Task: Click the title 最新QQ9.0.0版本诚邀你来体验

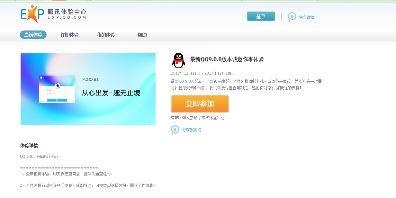Action: (x=227, y=59)
